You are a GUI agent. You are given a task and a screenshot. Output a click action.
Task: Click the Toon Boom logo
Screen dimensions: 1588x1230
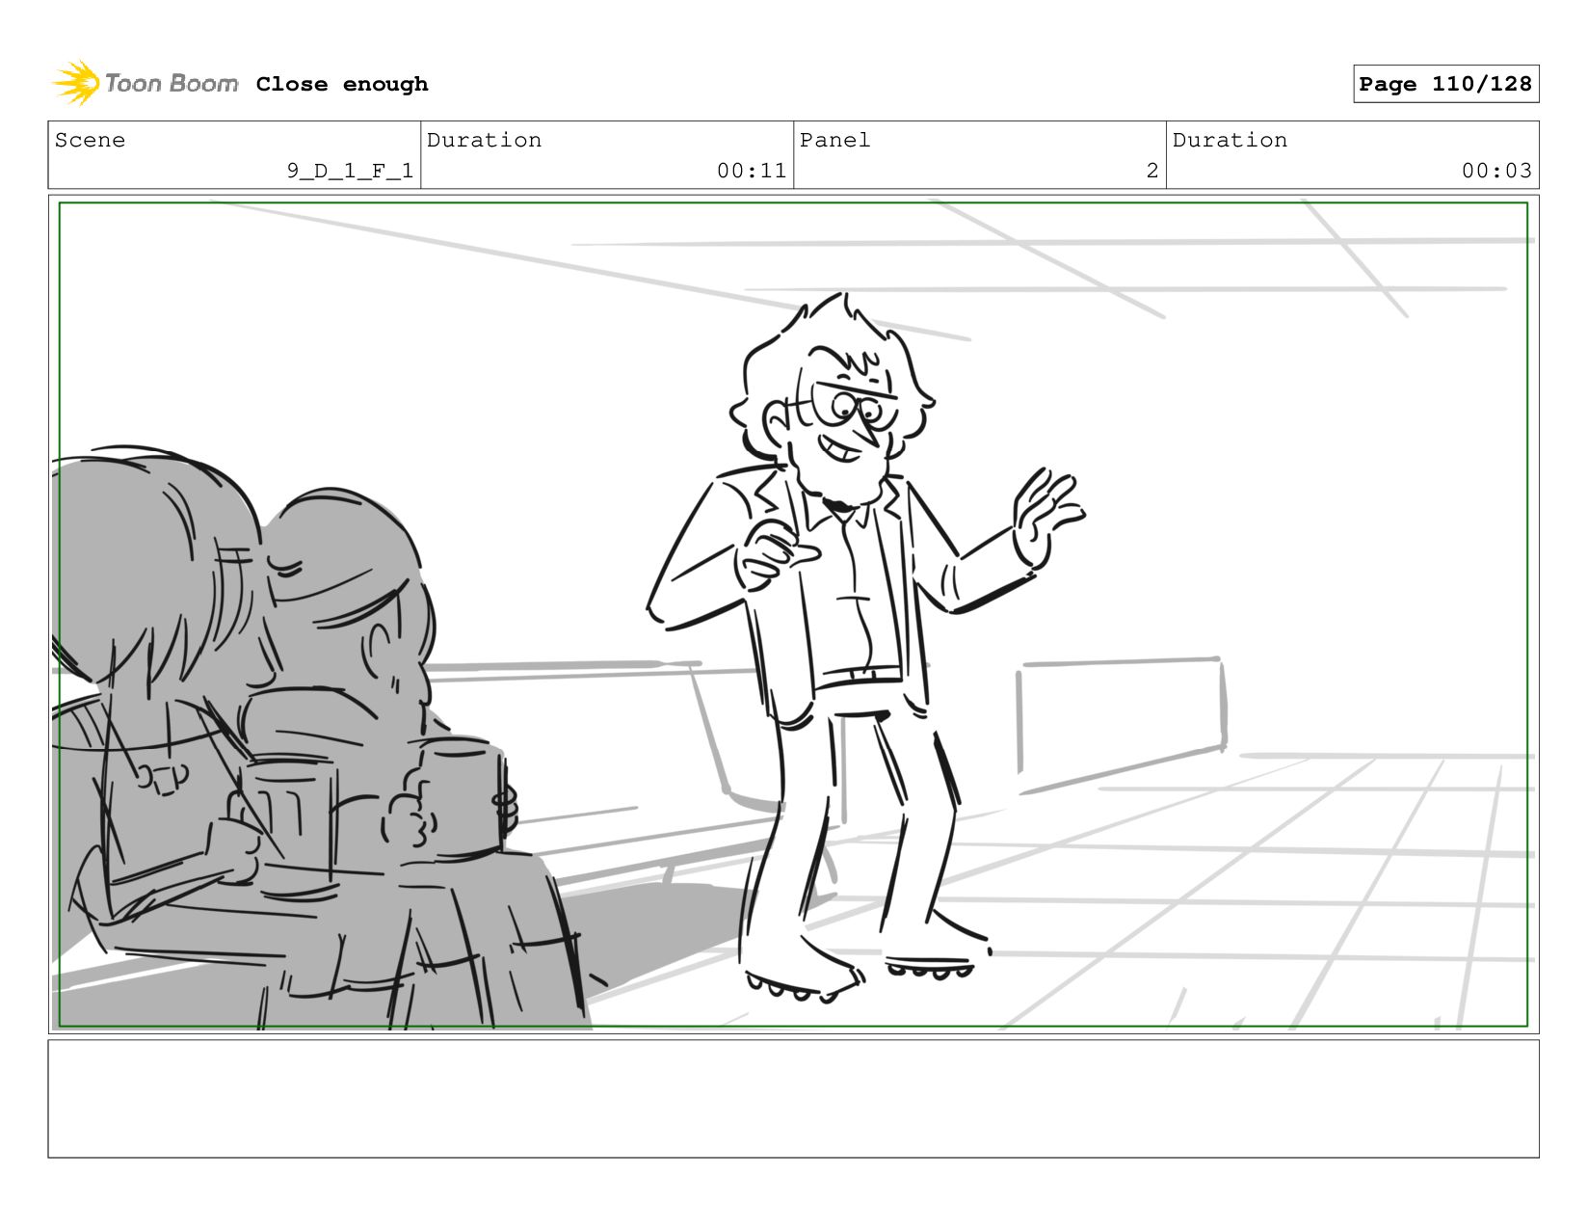pos(145,84)
